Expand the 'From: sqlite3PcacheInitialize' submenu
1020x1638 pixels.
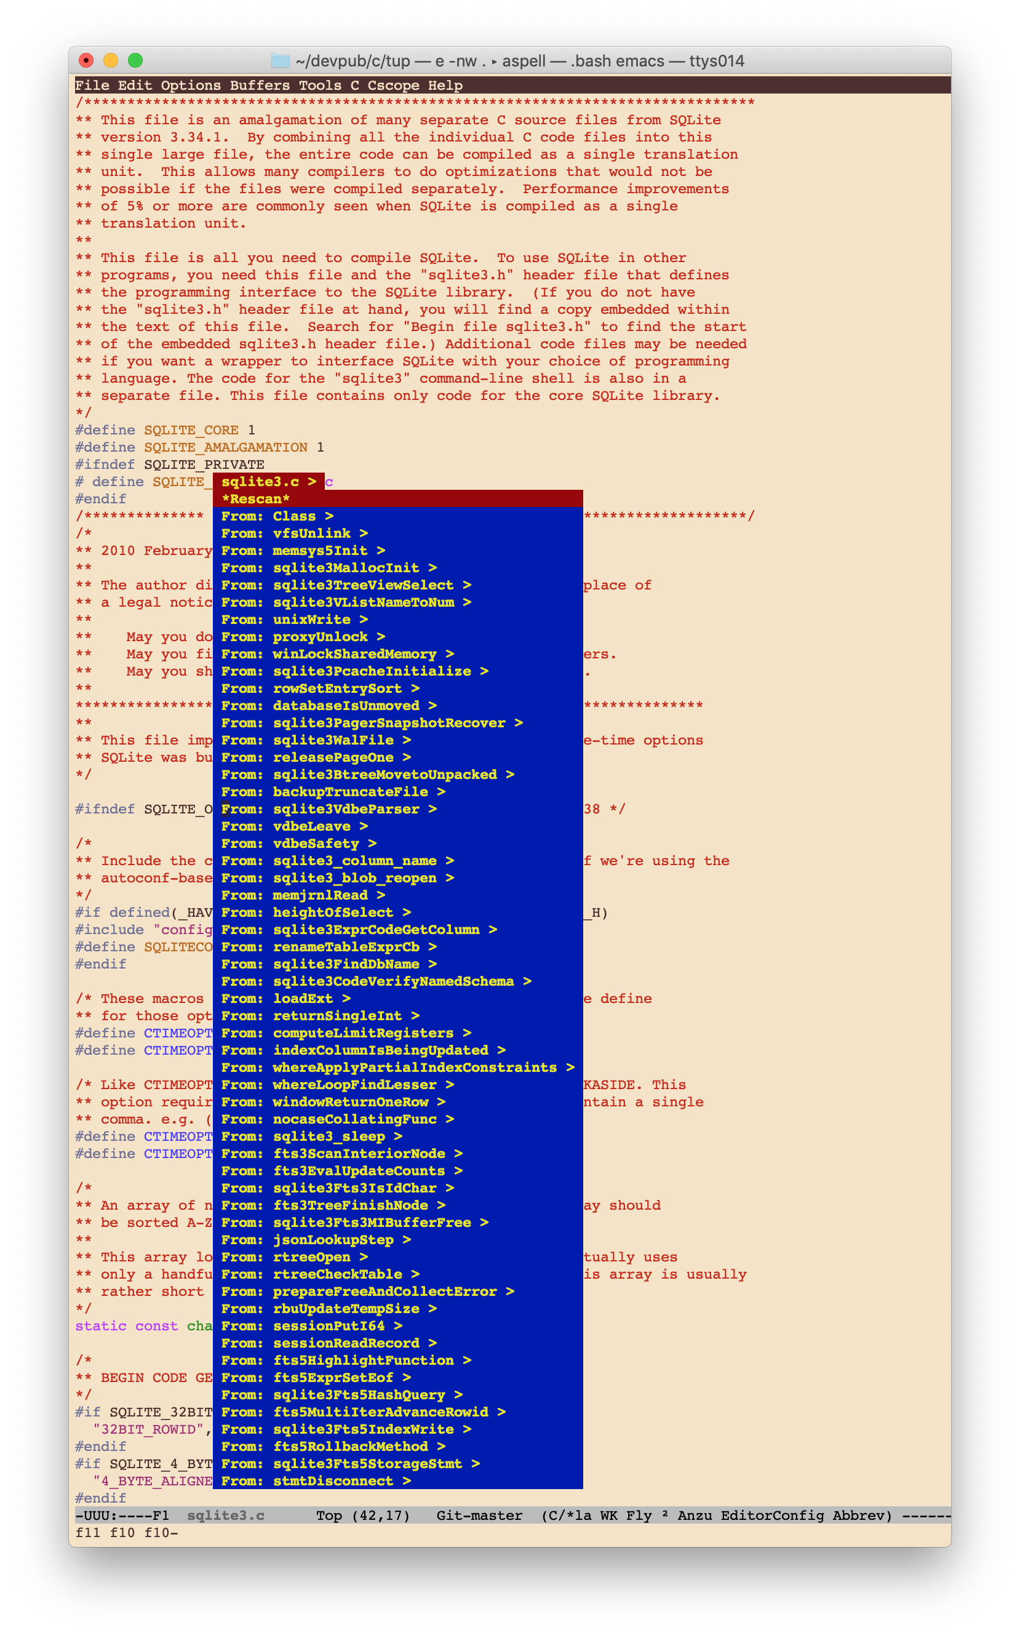(x=398, y=671)
